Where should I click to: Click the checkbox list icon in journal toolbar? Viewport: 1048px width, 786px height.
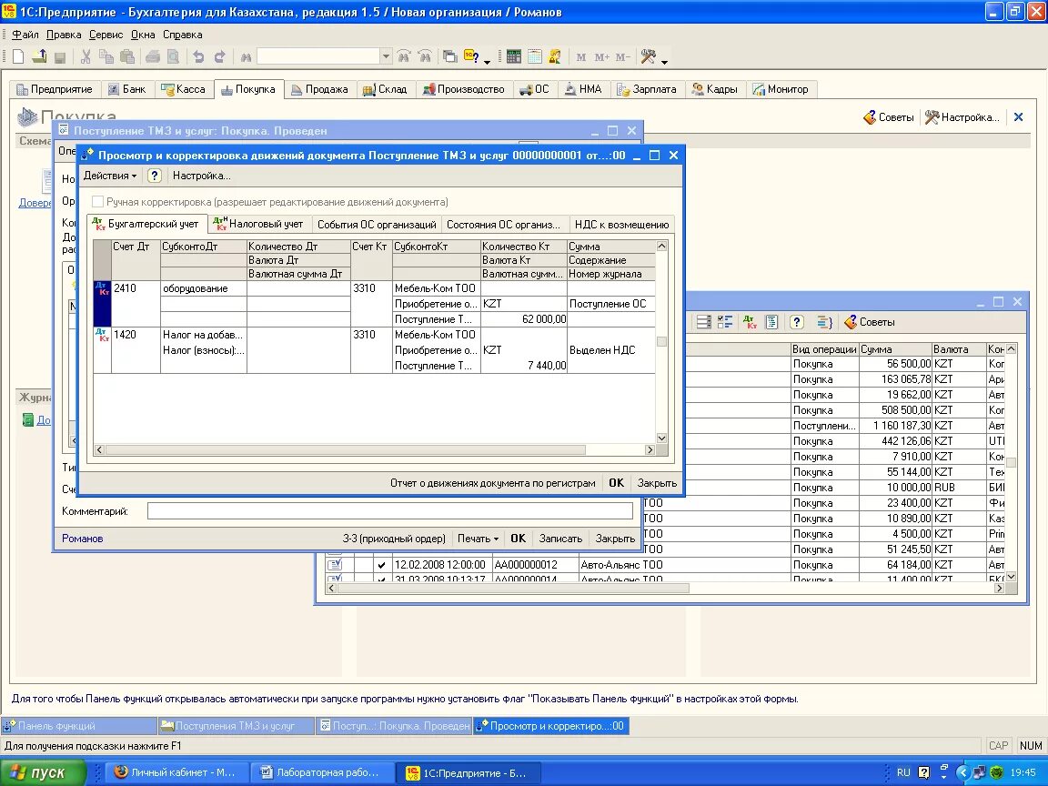pos(725,322)
